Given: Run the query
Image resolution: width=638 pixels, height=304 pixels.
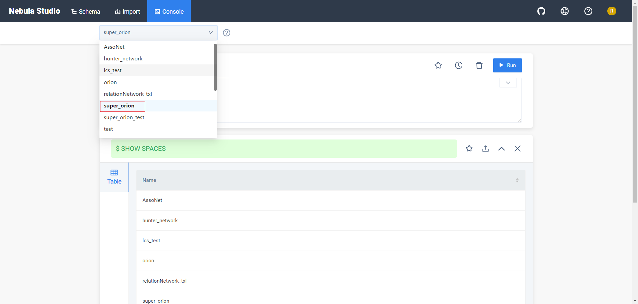Looking at the screenshot, I should coord(507,65).
